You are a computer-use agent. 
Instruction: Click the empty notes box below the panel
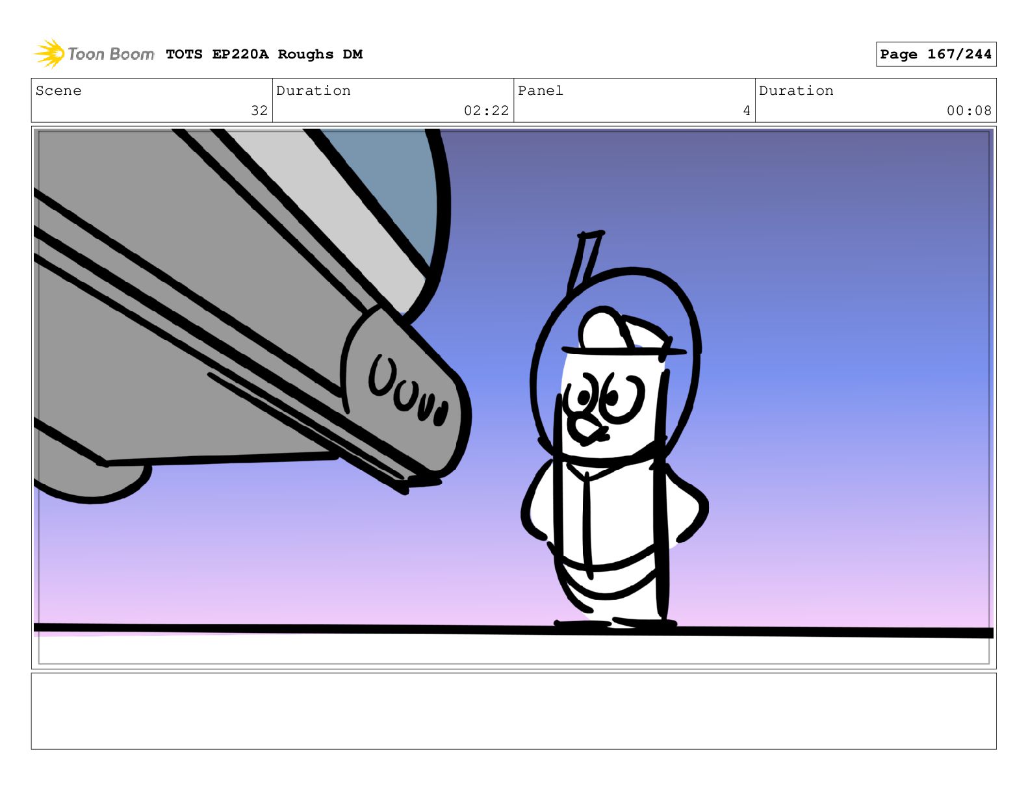click(x=513, y=711)
